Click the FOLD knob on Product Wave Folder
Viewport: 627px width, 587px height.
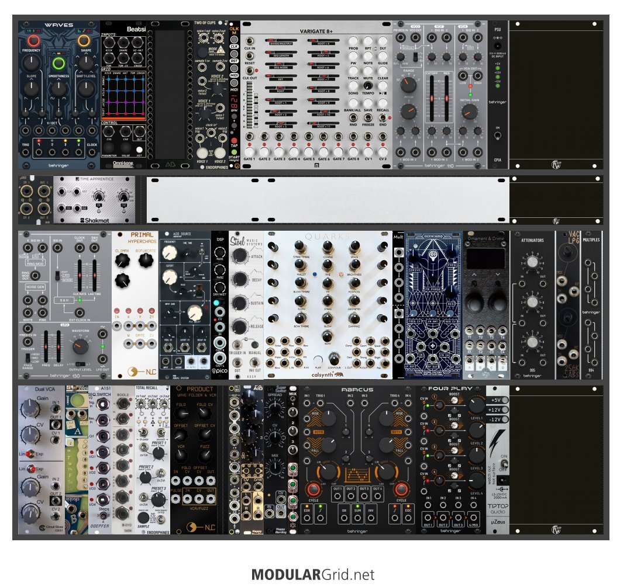click(x=181, y=414)
